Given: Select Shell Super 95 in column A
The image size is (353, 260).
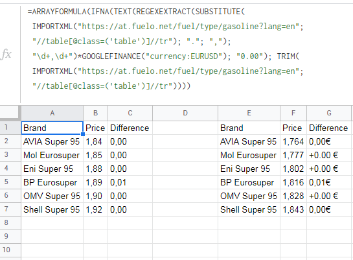Looking at the screenshot, I should tap(52, 209).
